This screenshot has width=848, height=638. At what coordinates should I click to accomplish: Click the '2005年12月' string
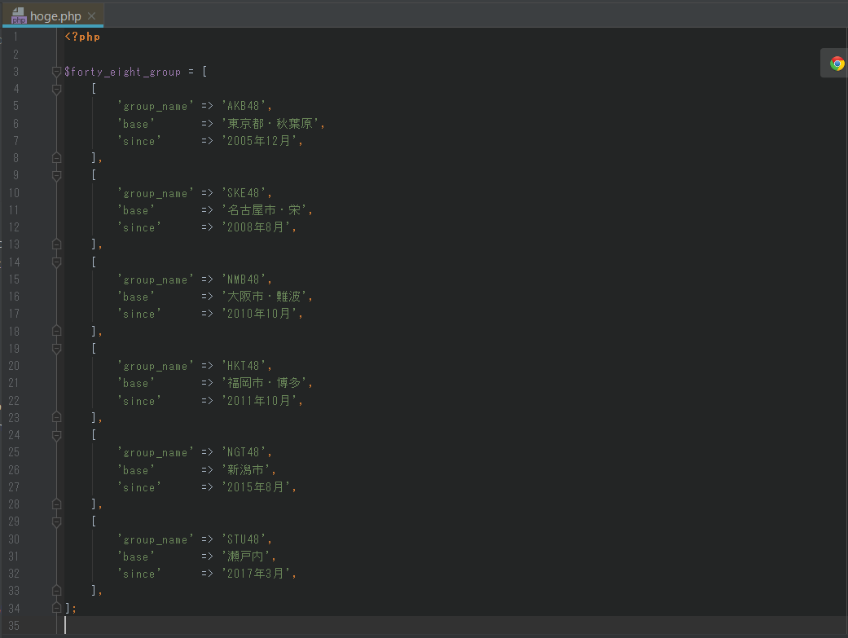tap(260, 141)
